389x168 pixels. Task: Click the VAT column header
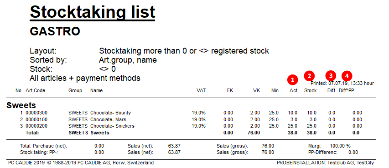click(201, 91)
